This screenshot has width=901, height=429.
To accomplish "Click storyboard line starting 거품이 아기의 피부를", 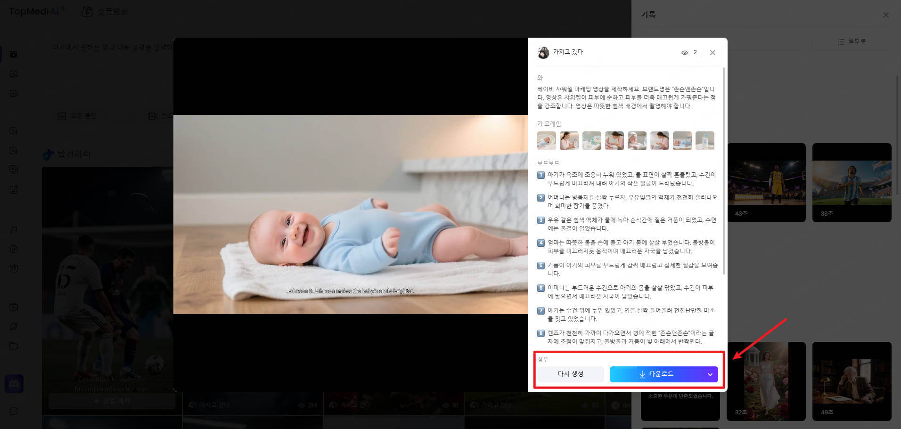I will point(632,269).
